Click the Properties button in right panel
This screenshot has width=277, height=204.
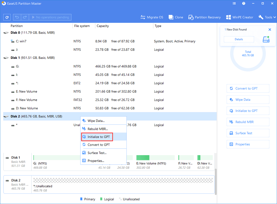[248, 144]
